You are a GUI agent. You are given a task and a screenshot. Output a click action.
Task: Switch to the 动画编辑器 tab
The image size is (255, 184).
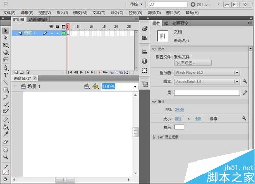tap(38, 19)
